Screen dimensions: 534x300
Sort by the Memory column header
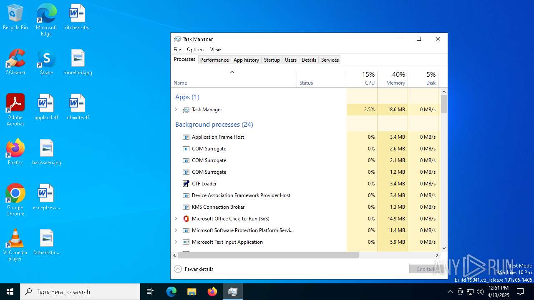coord(393,79)
